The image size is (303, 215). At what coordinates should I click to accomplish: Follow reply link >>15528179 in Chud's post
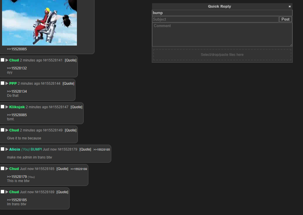(x=17, y=177)
